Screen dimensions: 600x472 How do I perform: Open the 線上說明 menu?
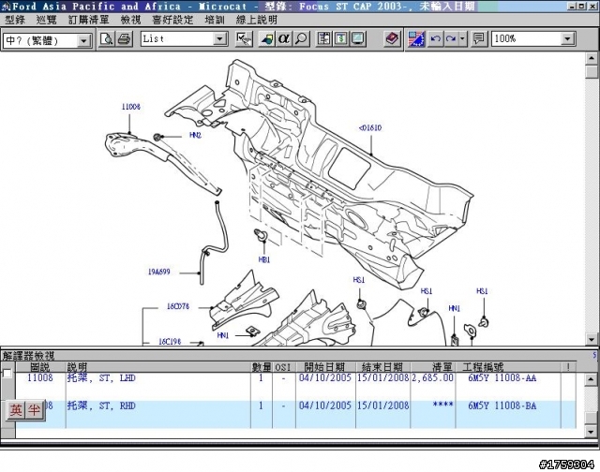pos(257,20)
